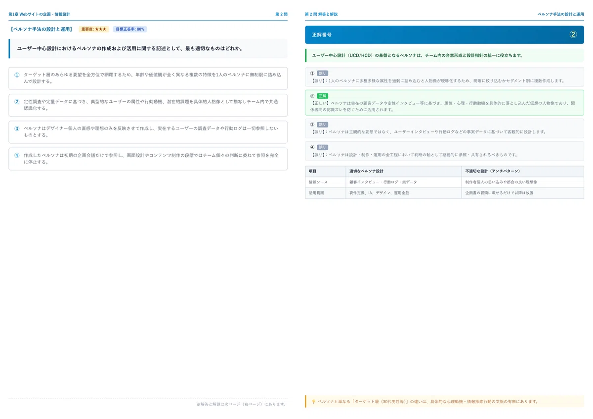Choose answer option ③ starting with "ペルソナはデザイナー"
The width and height of the screenshot is (593, 419).
148,131
